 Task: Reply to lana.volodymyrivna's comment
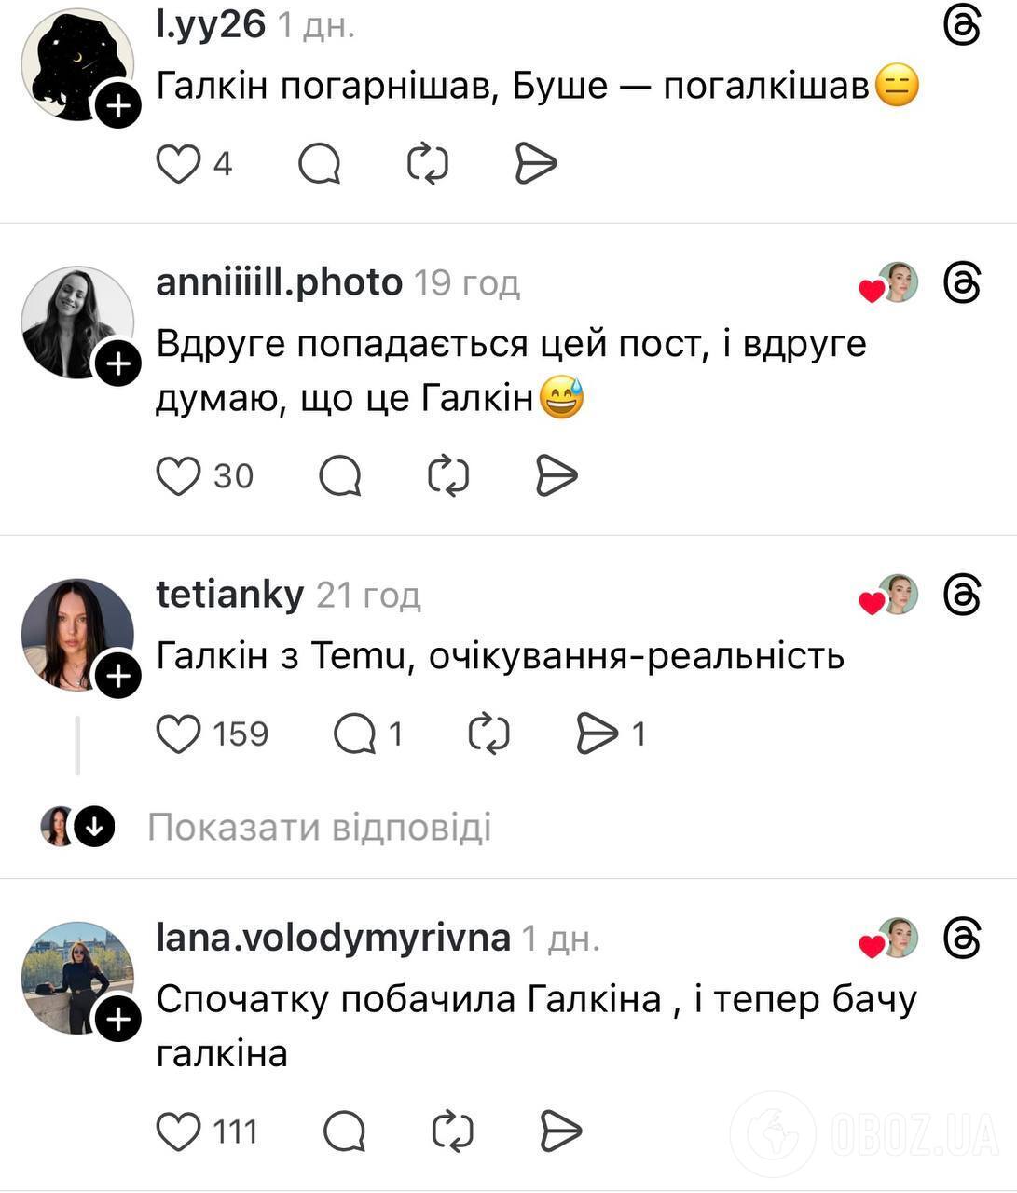344,1131
